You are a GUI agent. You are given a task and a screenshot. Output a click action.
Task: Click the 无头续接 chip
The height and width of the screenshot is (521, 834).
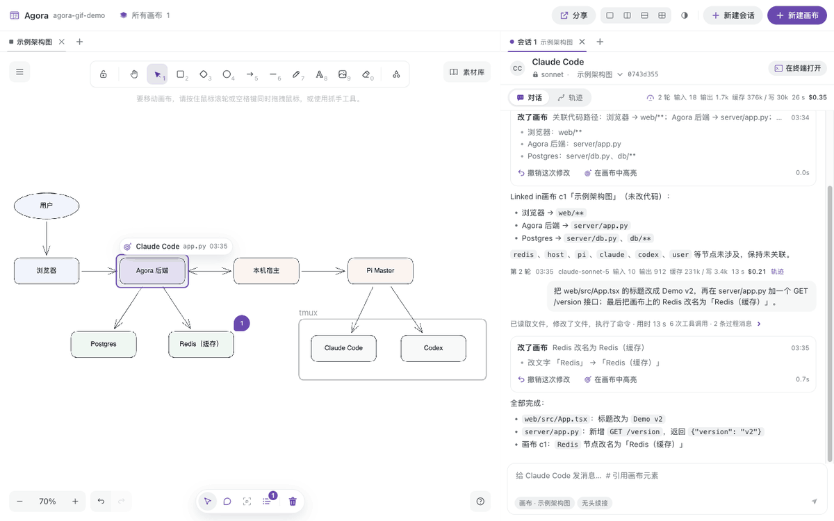[x=594, y=503]
